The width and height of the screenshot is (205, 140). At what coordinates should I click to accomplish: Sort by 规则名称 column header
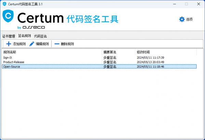(52, 52)
